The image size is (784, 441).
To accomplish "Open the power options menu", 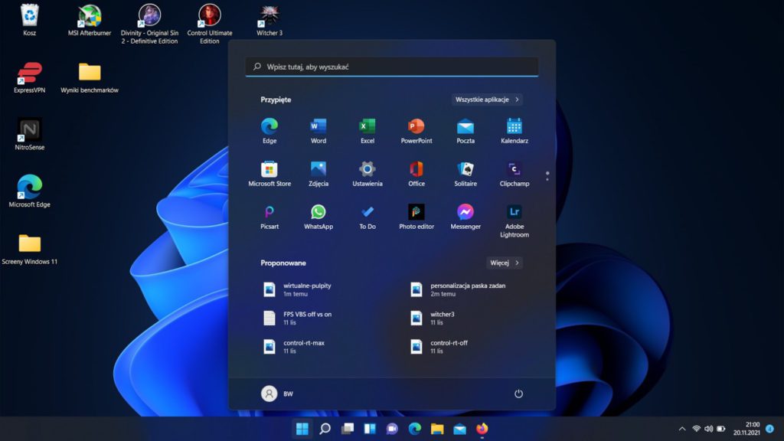I will point(518,394).
